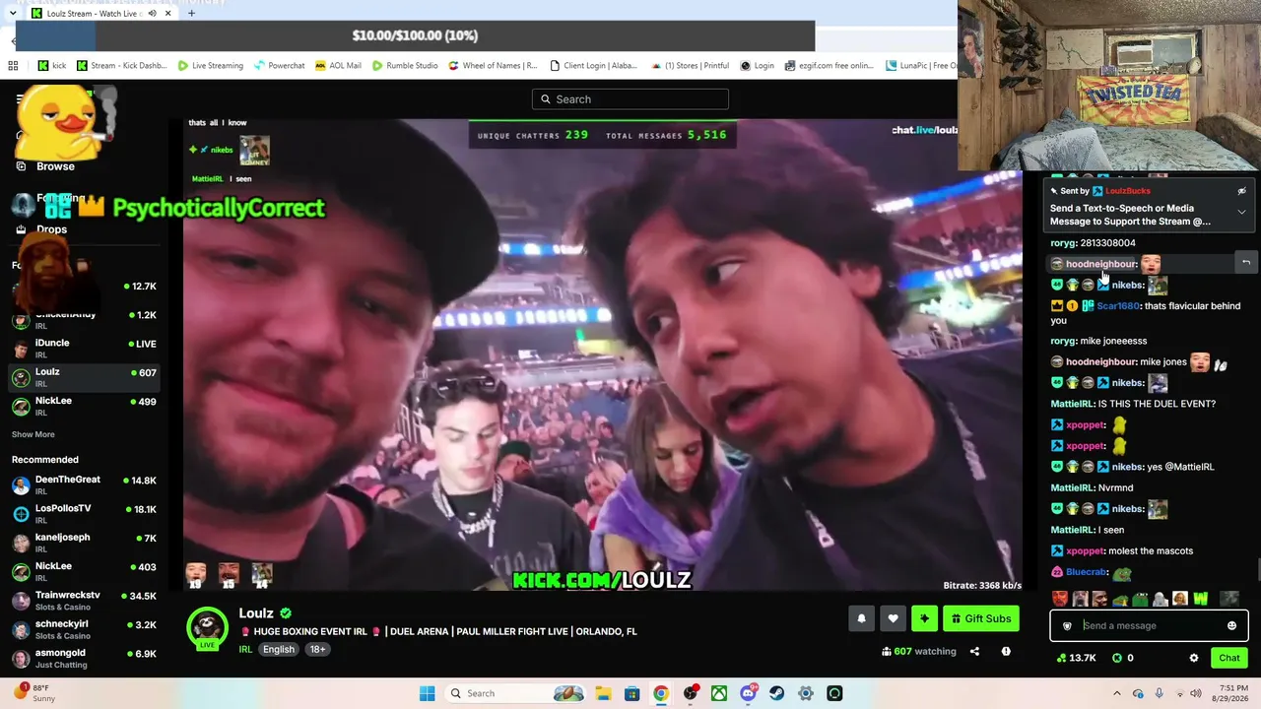This screenshot has width=1261, height=709.
Task: Open the ezgif.com bookmark
Action: coord(830,66)
